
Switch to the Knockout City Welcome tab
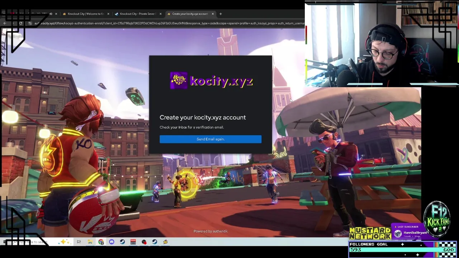pos(85,14)
